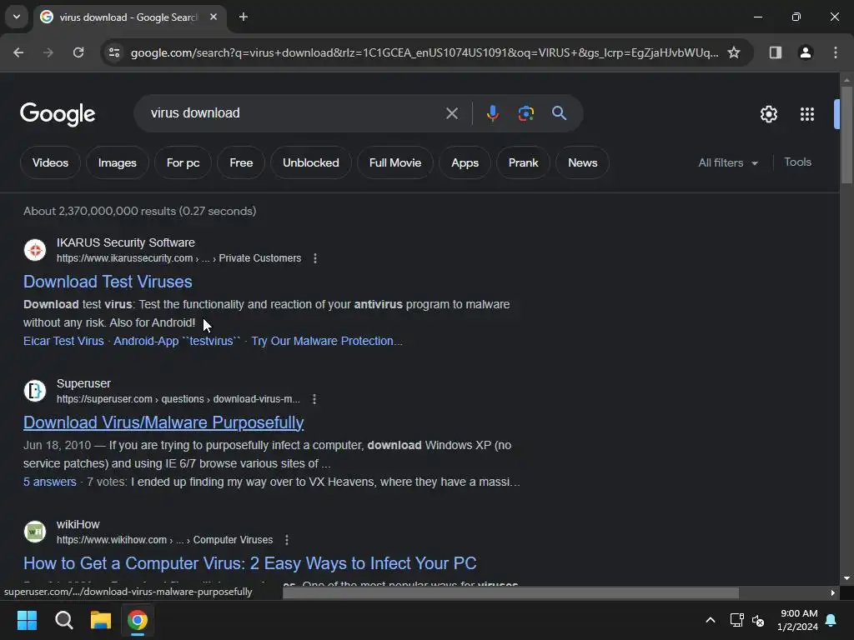854x640 pixels.
Task: Bookmark this page with the star icon
Action: [x=734, y=52]
